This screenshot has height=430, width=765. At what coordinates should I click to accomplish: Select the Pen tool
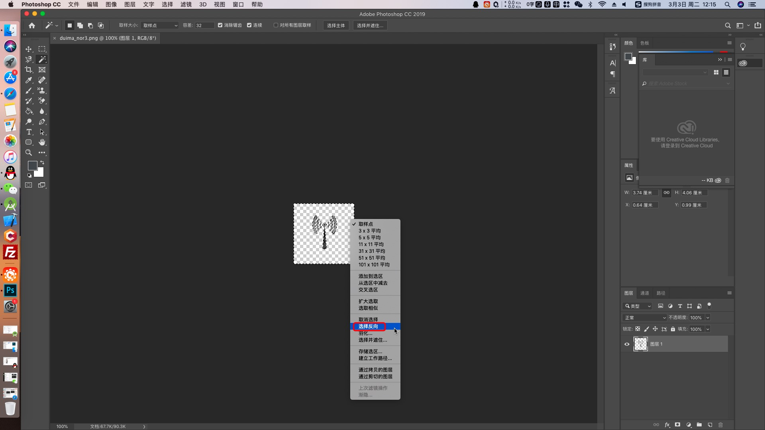(x=42, y=121)
